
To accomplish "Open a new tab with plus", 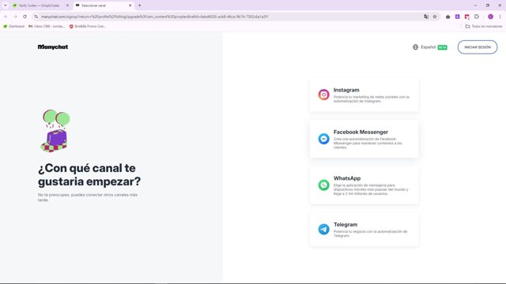I will [139, 6].
